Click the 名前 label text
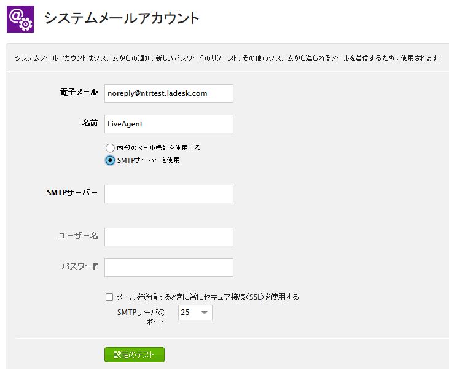 pyautogui.click(x=90, y=123)
